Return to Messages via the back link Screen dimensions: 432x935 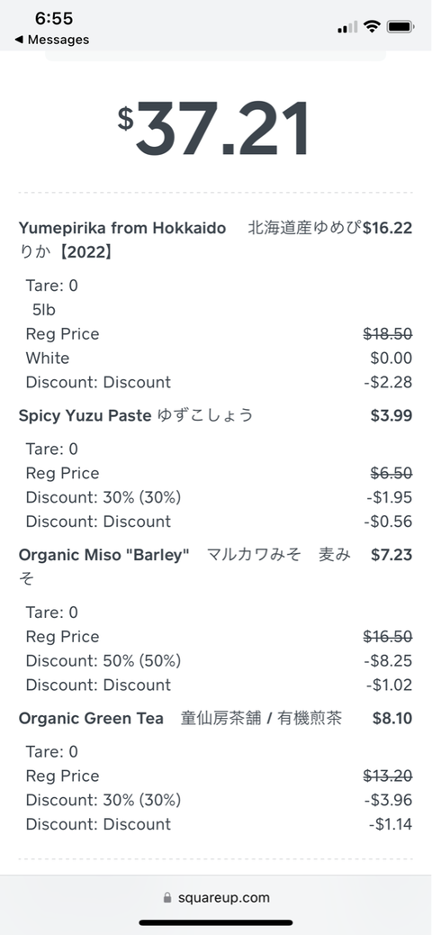click(x=52, y=40)
